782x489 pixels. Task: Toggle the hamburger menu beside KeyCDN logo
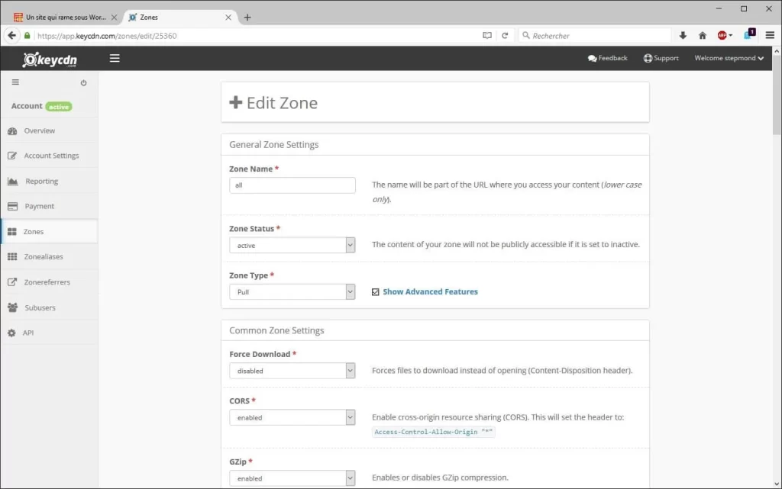[x=115, y=58]
